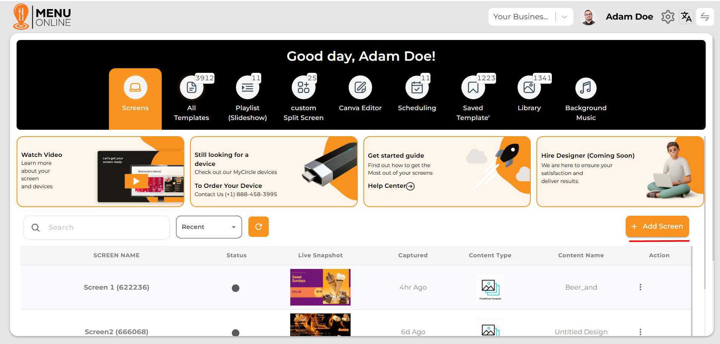Open the All Templates icon

[x=191, y=88]
